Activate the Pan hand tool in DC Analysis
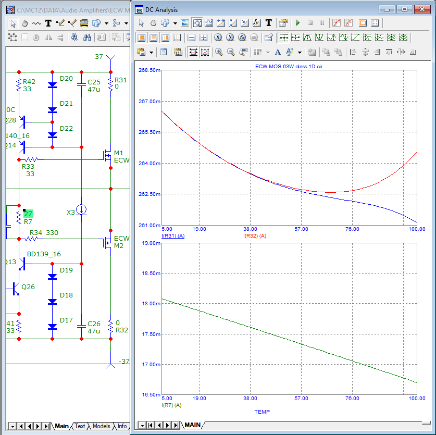The image size is (436, 435). pyautogui.click(x=153, y=23)
